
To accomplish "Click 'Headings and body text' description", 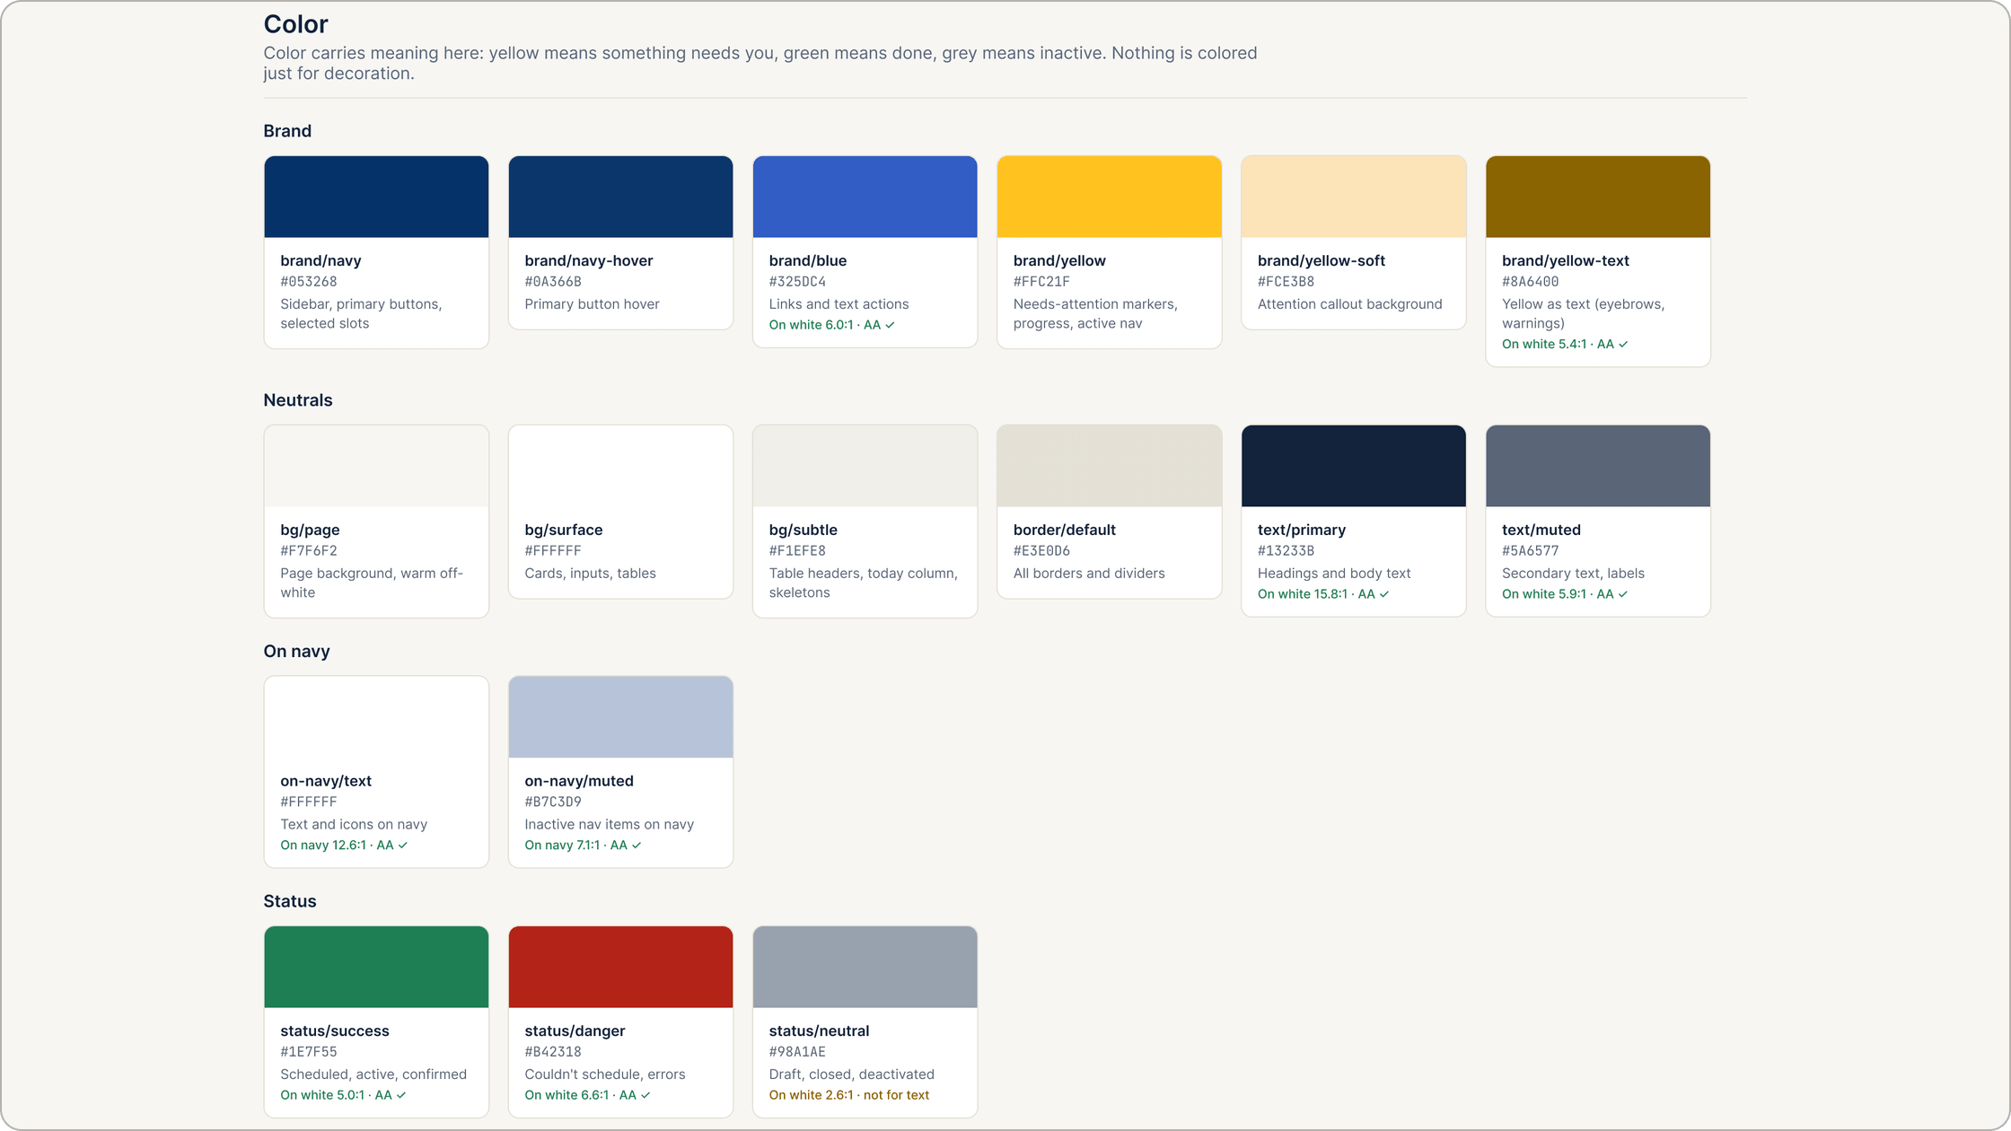I will click(x=1334, y=574).
